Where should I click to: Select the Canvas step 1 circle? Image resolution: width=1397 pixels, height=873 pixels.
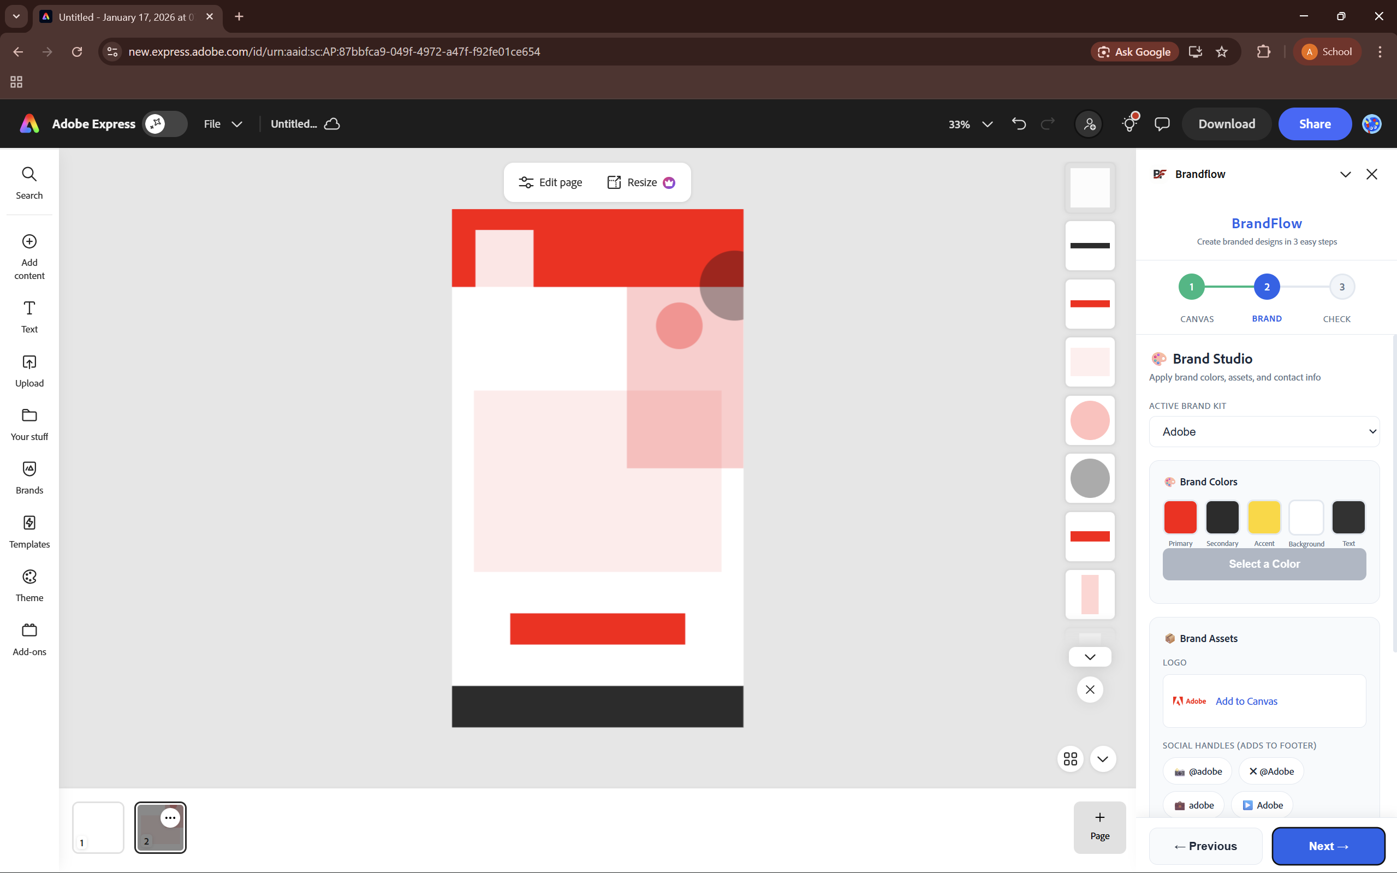1192,287
